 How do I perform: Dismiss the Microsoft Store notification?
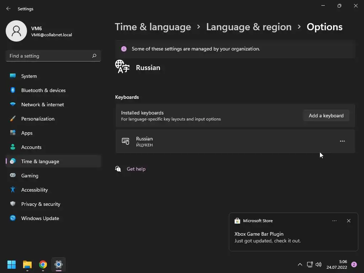(348, 221)
